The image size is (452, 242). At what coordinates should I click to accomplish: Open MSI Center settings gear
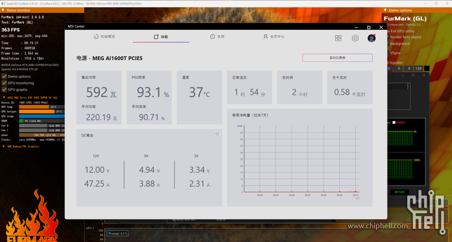(x=355, y=38)
